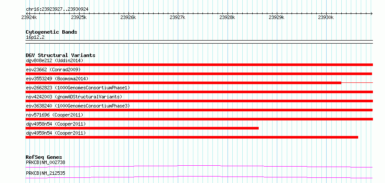Select the 23924k ruler tick label

[x=29, y=17]
